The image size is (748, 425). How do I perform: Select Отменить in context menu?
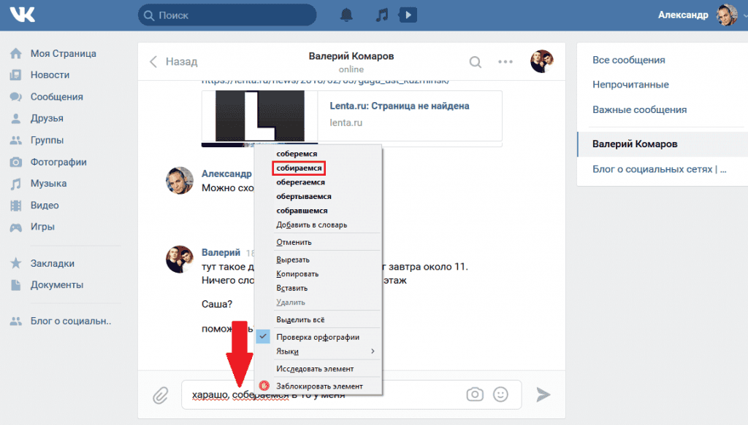pos(294,242)
